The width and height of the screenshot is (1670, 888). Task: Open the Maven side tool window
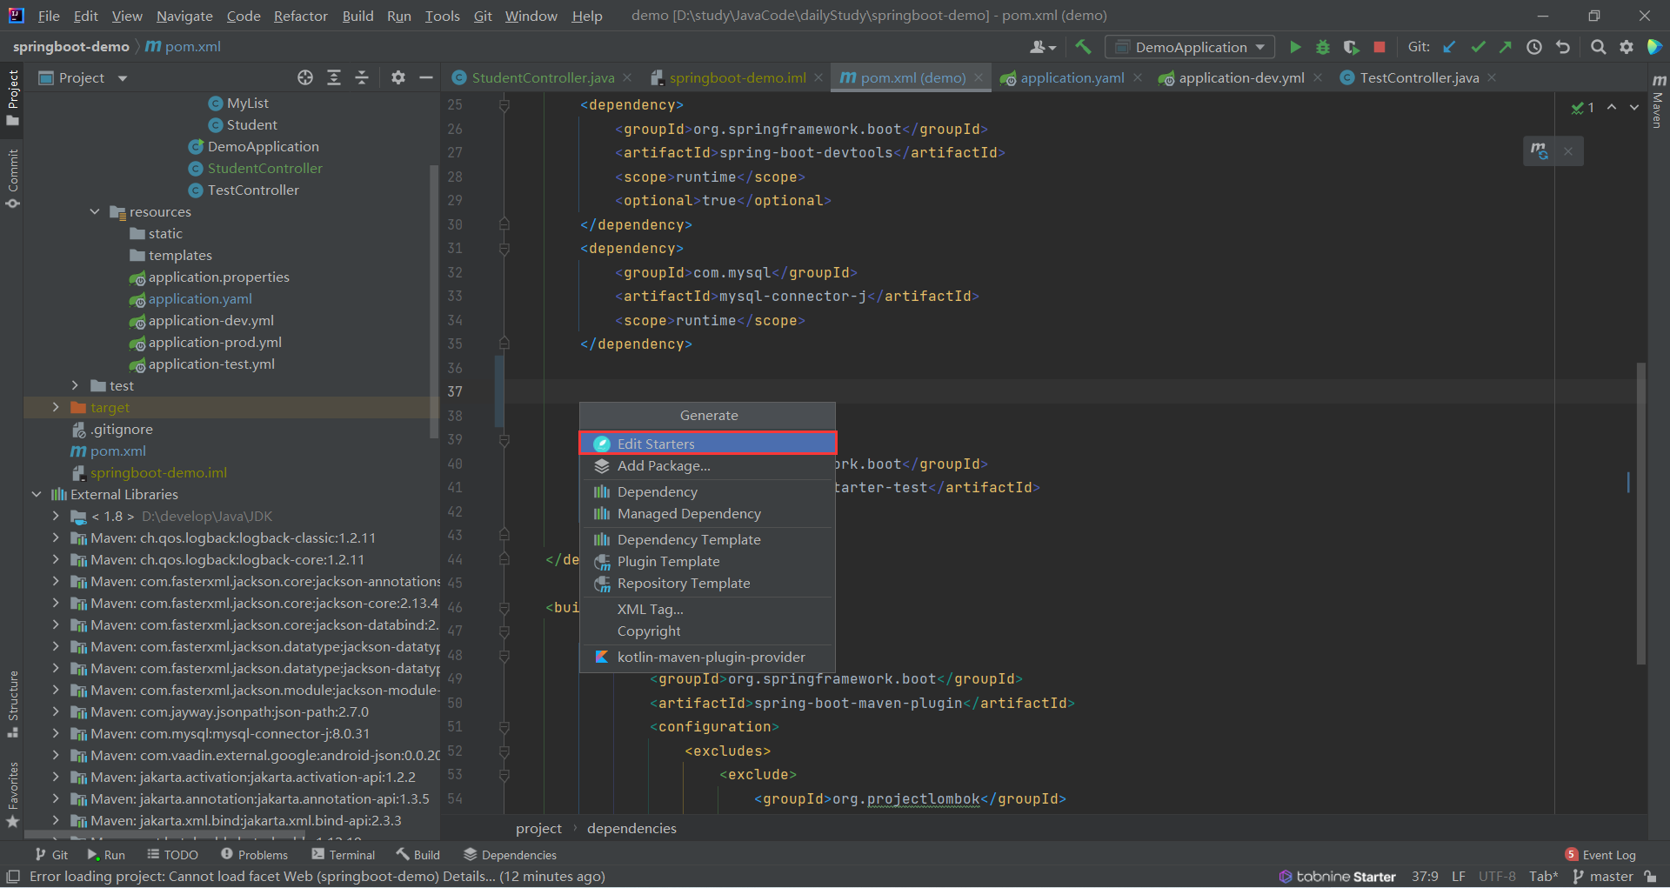(x=1659, y=102)
